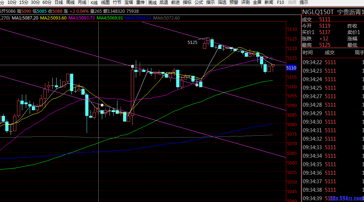Choose 宝塔 tower chart style
This screenshot has width=364, height=202.
tap(129, 2)
